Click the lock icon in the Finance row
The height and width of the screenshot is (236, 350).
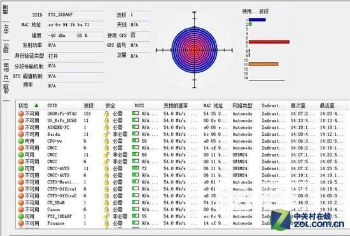click(x=106, y=223)
